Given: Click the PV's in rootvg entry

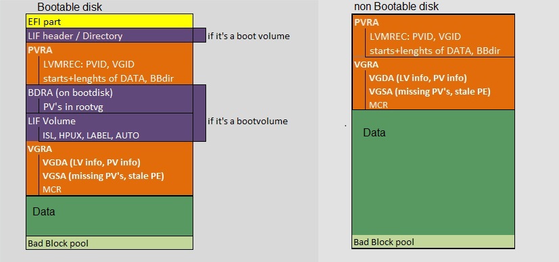Looking at the screenshot, I should (x=73, y=107).
